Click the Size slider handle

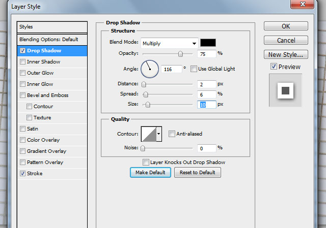click(x=148, y=105)
